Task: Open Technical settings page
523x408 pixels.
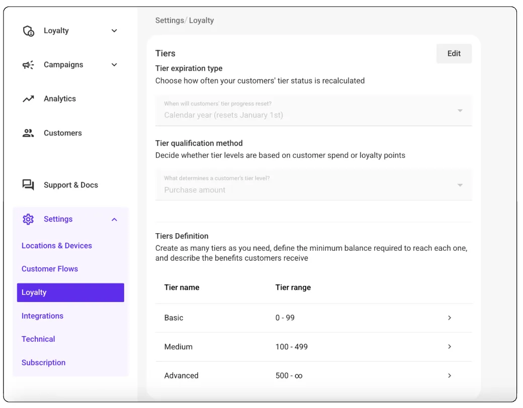Action: click(x=38, y=339)
